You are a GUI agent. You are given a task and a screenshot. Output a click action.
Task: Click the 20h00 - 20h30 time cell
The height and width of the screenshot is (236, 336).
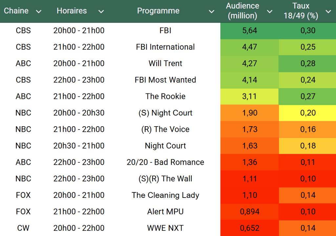pyautogui.click(x=79, y=113)
